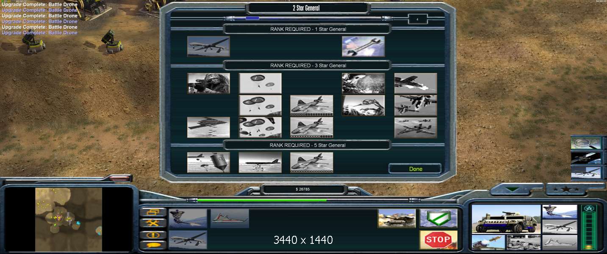607x254 pixels.
Task: Click the Humvee unit portrait
Action: [x=506, y=219]
